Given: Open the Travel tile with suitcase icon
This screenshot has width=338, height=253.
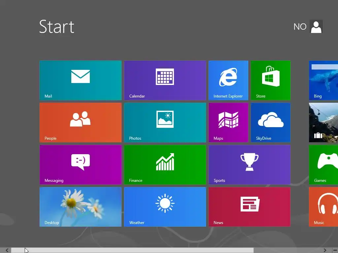Looking at the screenshot, I should (x=323, y=123).
